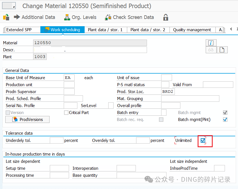Viewport: 238px width, 189px height.
Task: Click Base Unit of Measure field EA
Action: click(x=69, y=78)
